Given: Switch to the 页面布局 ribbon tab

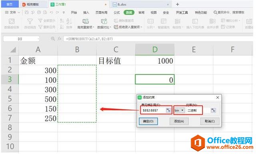Looking at the screenshot, I should coord(101,12).
